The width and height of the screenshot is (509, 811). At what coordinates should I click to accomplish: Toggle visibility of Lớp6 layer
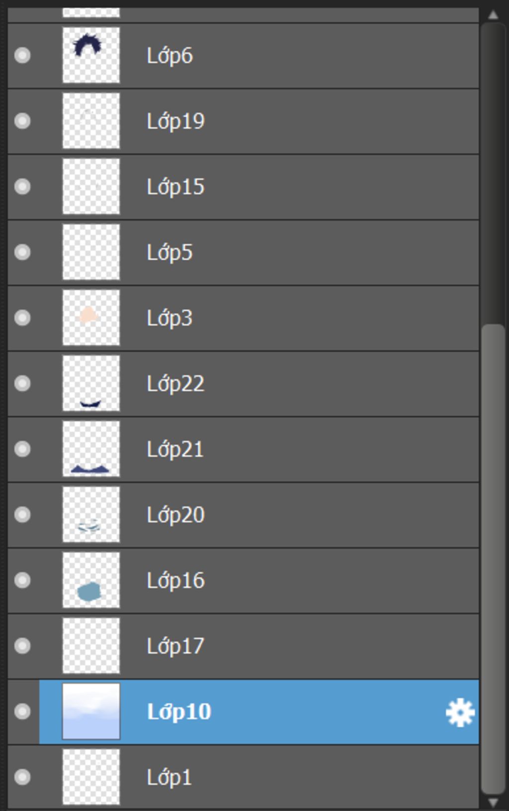[x=22, y=55]
